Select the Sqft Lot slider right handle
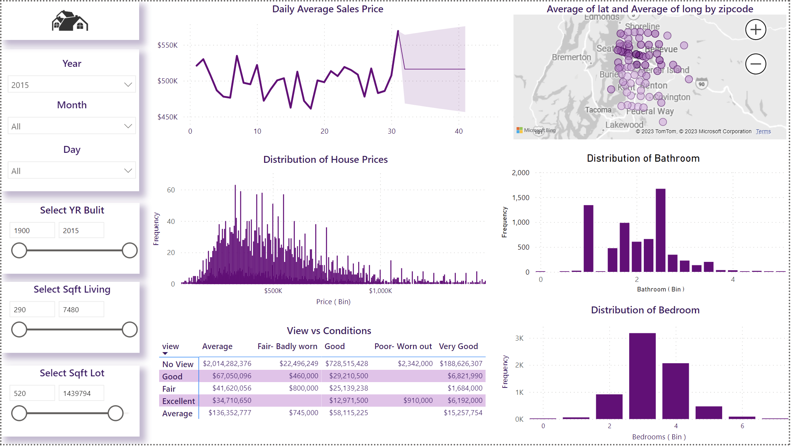791x447 pixels. [x=115, y=413]
